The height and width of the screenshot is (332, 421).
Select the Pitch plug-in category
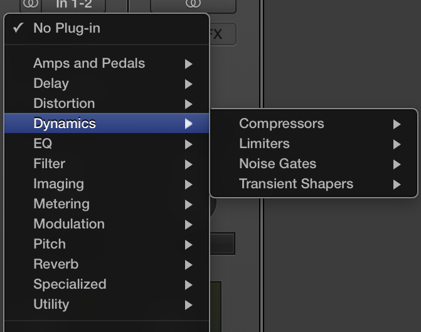tap(49, 244)
